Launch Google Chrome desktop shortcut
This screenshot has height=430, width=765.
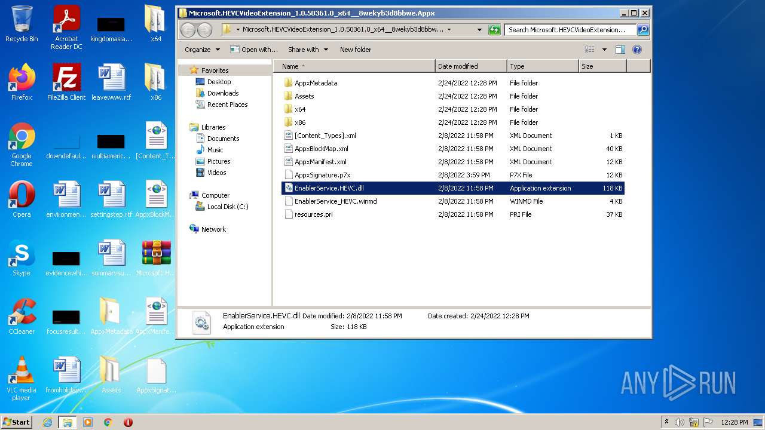coord(22,144)
